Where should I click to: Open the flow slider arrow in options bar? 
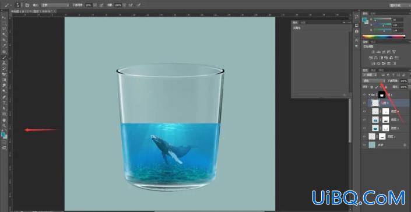[124, 5]
